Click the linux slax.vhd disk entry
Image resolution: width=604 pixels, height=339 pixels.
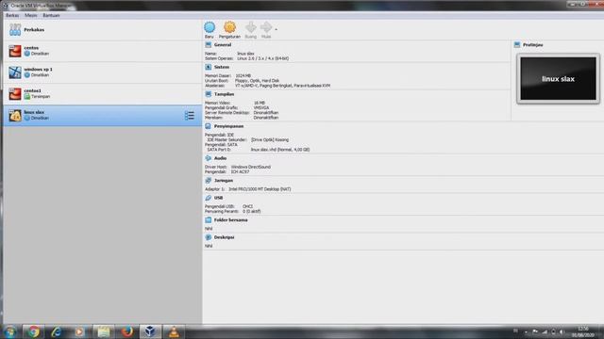click(280, 150)
